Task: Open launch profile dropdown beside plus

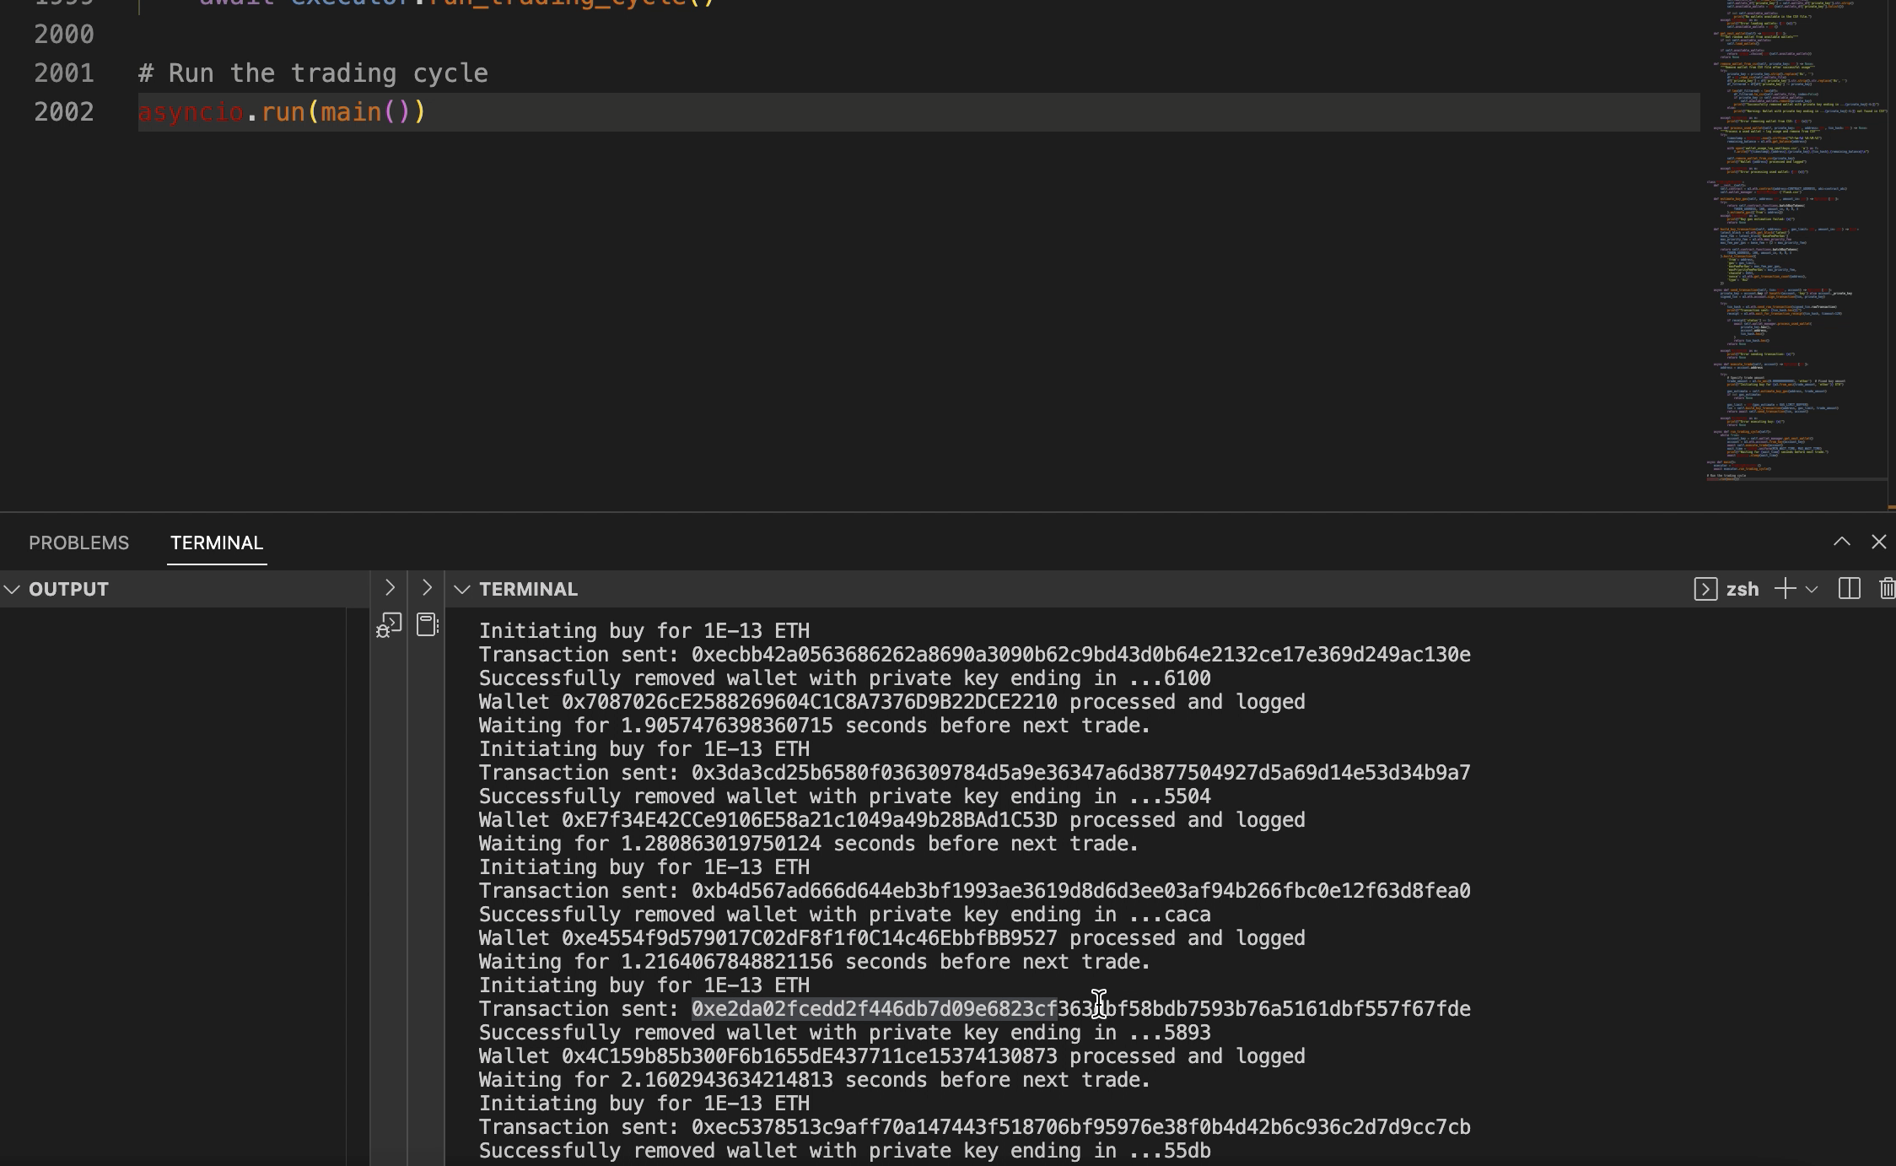Action: pos(1812,589)
